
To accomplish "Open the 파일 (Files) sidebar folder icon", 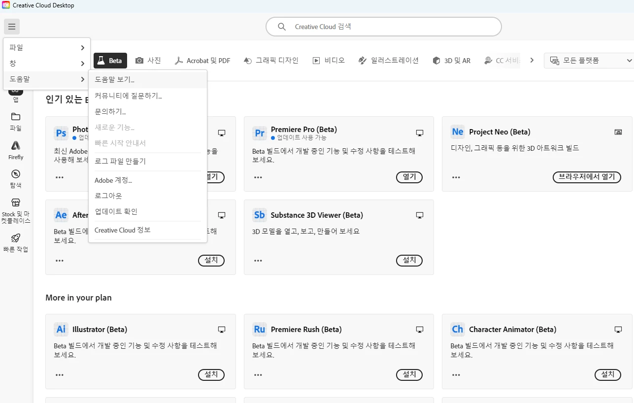I will (16, 117).
